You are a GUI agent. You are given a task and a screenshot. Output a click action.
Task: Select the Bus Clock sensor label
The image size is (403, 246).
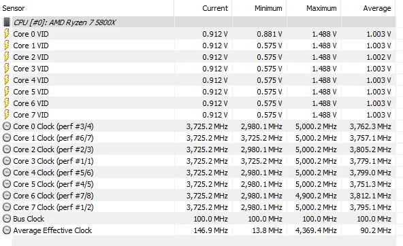[29, 219]
